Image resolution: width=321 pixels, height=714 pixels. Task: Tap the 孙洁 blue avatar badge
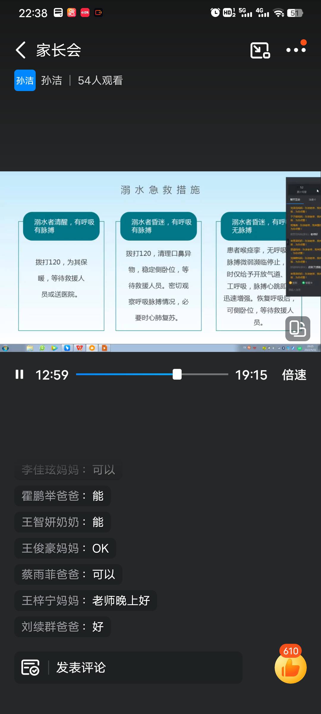coord(25,80)
